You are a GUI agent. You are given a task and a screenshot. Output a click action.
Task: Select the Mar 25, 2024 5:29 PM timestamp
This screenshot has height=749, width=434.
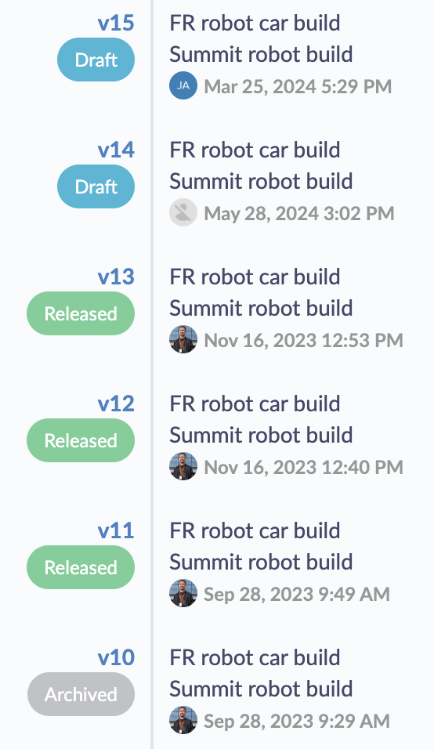click(x=298, y=87)
